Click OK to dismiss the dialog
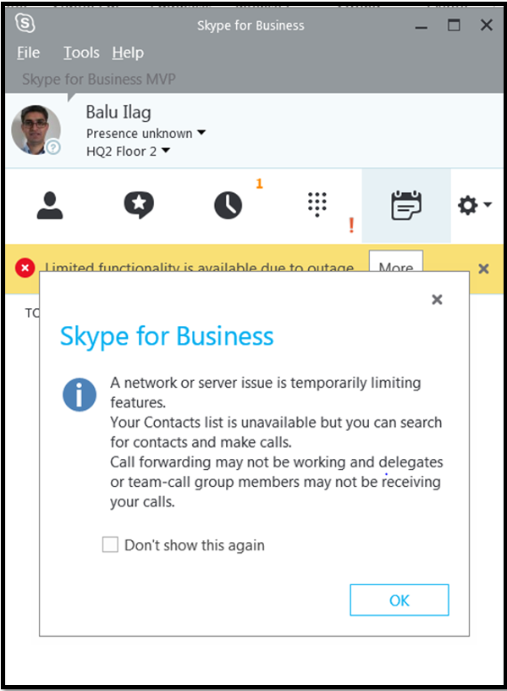Viewport: 507px width, 691px height. 399,600
